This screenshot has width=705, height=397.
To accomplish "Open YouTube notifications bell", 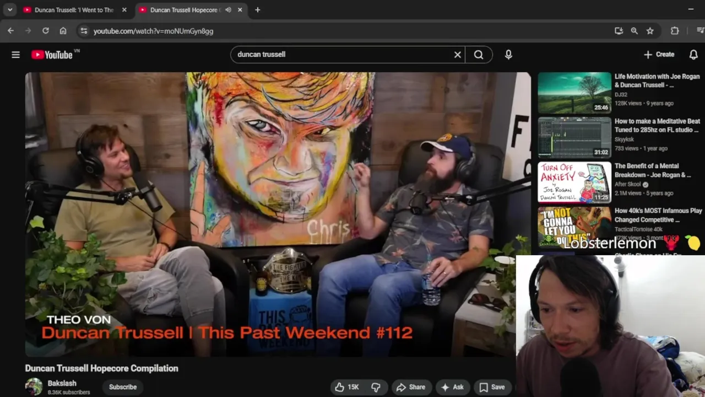I will coord(693,55).
